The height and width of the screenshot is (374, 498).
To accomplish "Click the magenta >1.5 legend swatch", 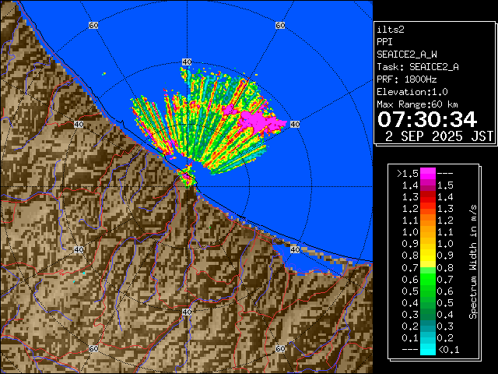I will (x=427, y=173).
